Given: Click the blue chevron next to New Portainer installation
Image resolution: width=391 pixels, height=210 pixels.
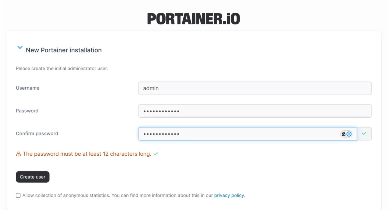Looking at the screenshot, I should (20, 47).
